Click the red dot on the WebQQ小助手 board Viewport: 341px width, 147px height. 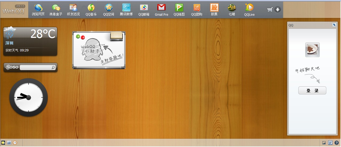[83, 37]
